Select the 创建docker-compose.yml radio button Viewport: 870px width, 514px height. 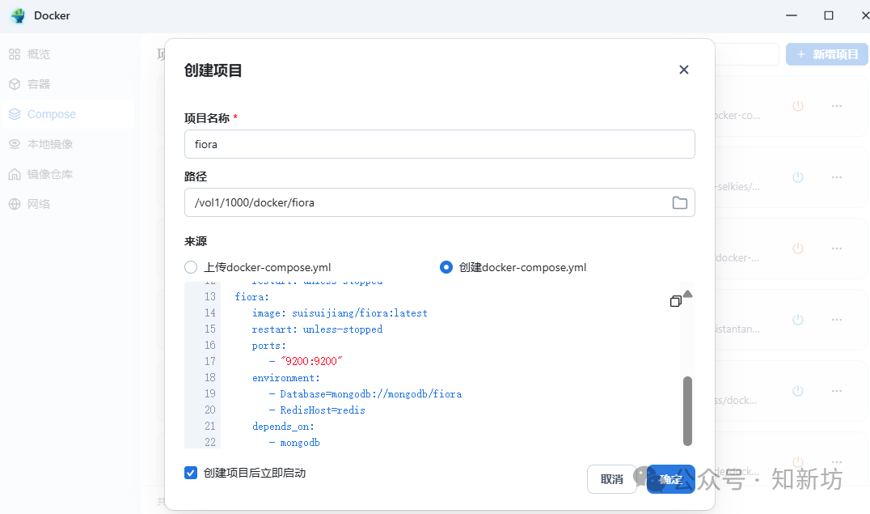(x=446, y=266)
